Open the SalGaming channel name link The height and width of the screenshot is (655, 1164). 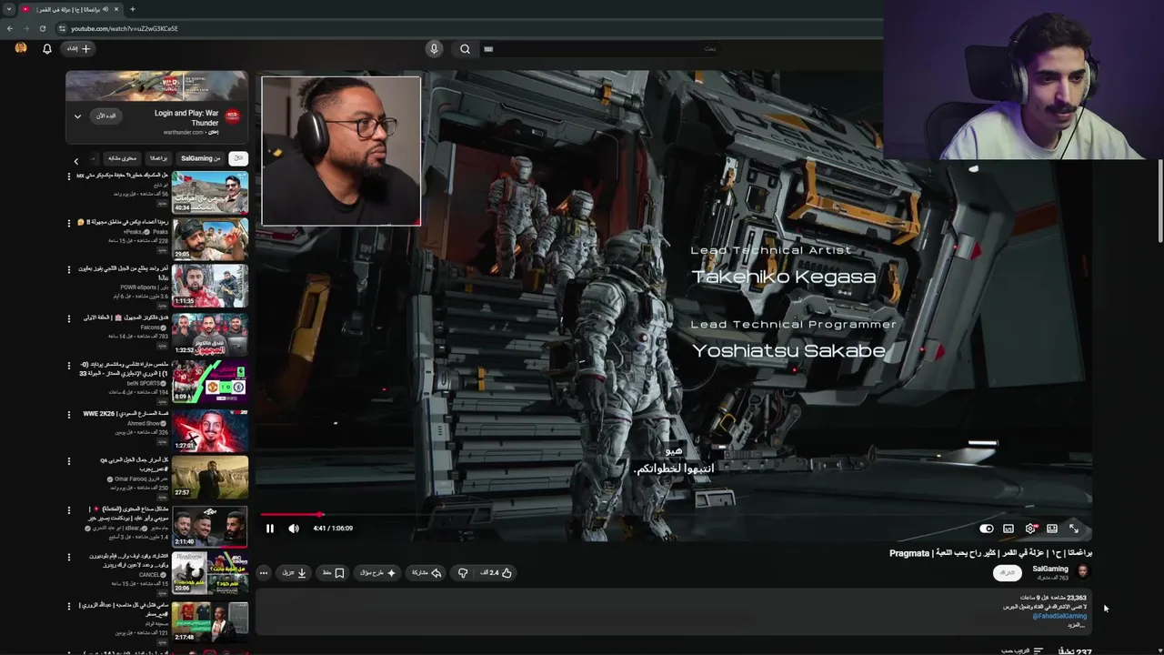[x=1050, y=569]
